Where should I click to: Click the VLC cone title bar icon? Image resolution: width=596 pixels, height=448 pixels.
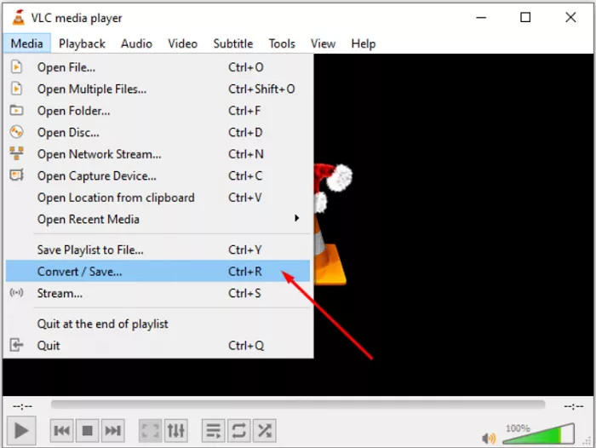click(18, 18)
